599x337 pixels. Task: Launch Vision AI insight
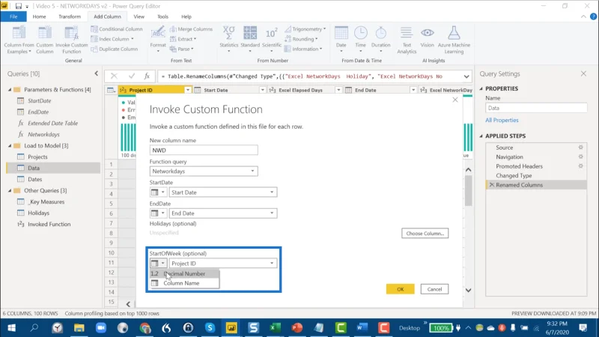(x=427, y=37)
